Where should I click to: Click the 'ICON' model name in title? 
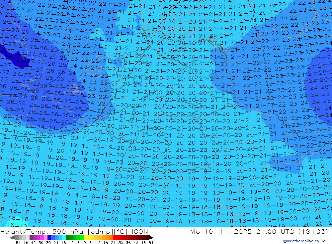pos(140,231)
